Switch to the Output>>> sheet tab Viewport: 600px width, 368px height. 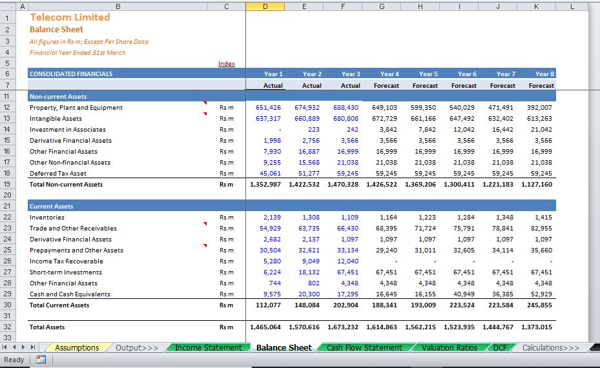tap(137, 348)
